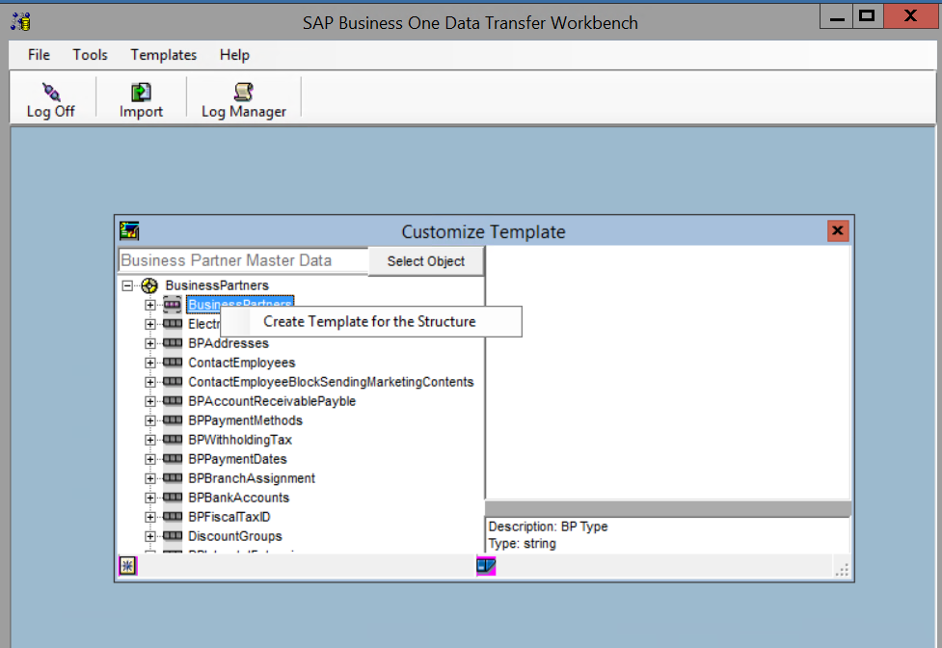The height and width of the screenshot is (648, 942).
Task: Open the Tools menu
Action: pyautogui.click(x=90, y=55)
